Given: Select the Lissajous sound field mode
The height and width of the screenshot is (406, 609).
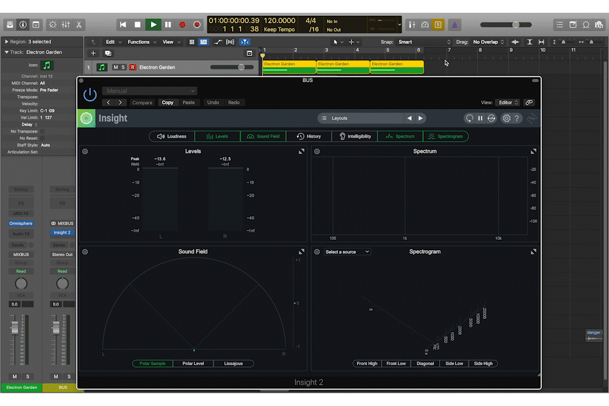Looking at the screenshot, I should (x=233, y=363).
